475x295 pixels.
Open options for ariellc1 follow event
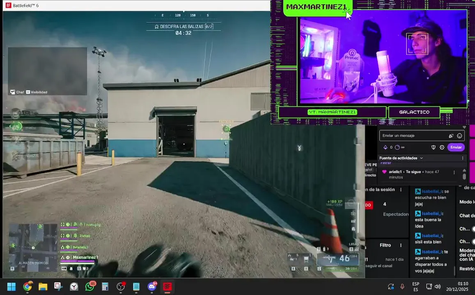tap(454, 172)
